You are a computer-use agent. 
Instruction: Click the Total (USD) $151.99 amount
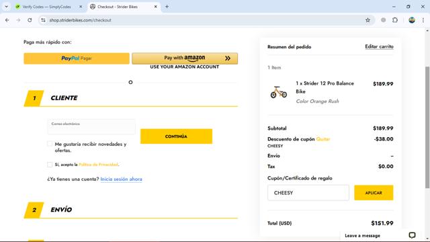click(382, 223)
